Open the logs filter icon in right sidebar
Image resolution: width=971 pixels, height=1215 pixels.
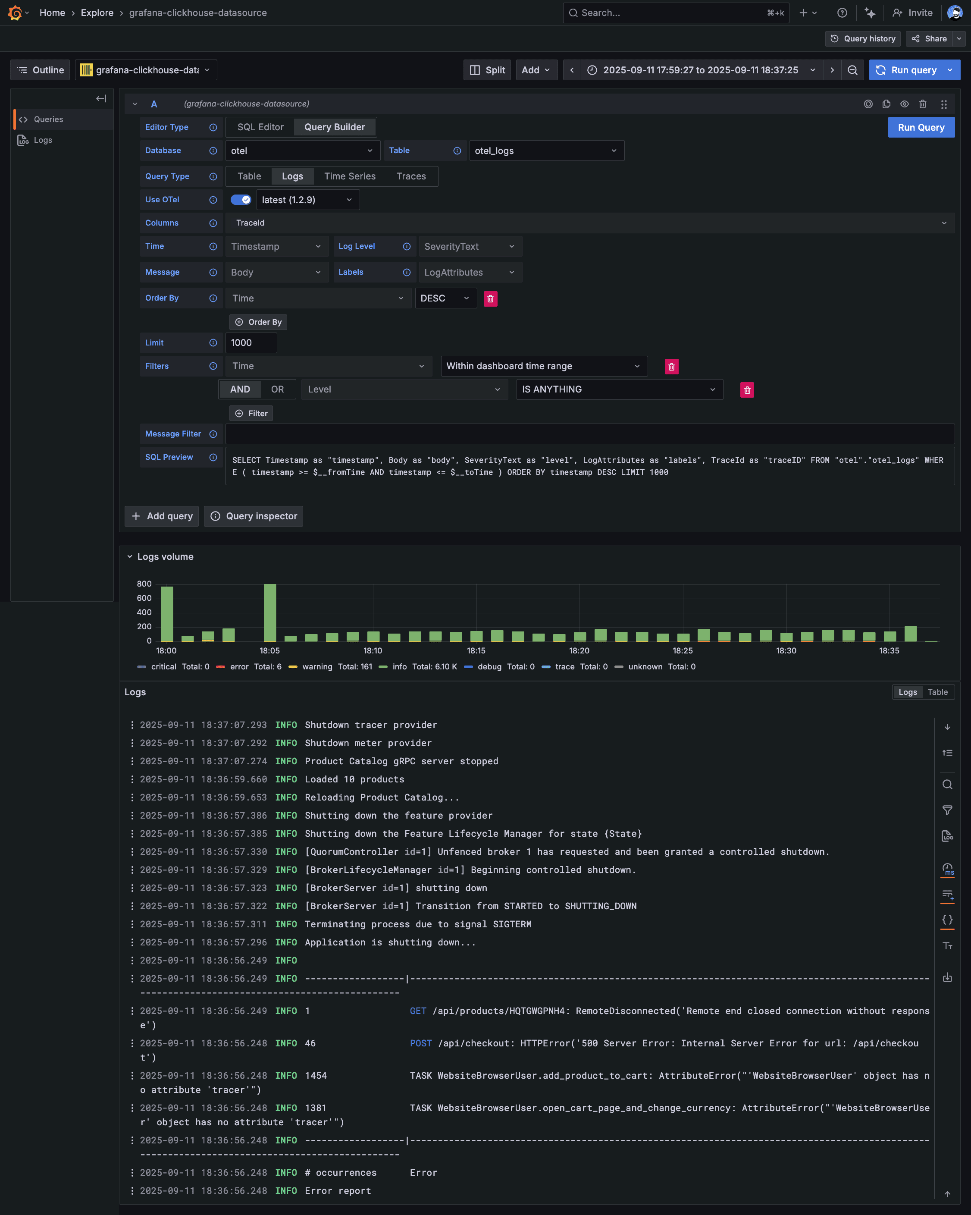[947, 810]
